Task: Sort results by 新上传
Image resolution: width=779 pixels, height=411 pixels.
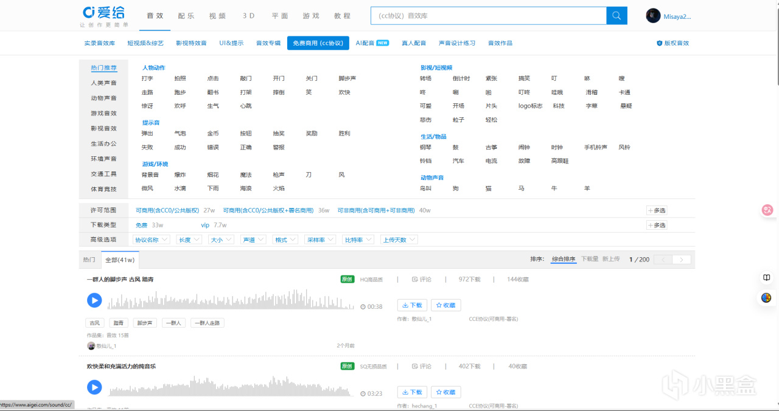Action: pyautogui.click(x=611, y=259)
